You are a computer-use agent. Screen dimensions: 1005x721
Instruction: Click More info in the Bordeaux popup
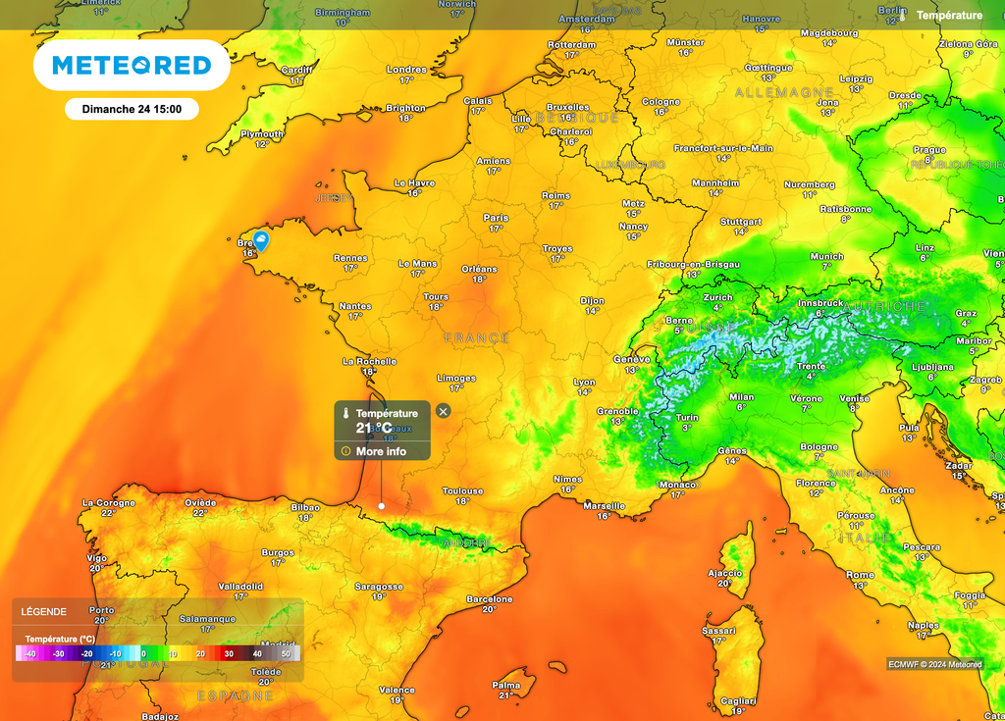pyautogui.click(x=383, y=449)
